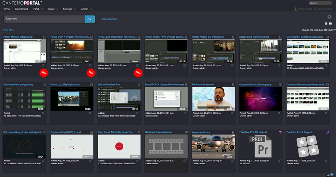
Task: Switch to list view icon
Action: tap(330, 24)
